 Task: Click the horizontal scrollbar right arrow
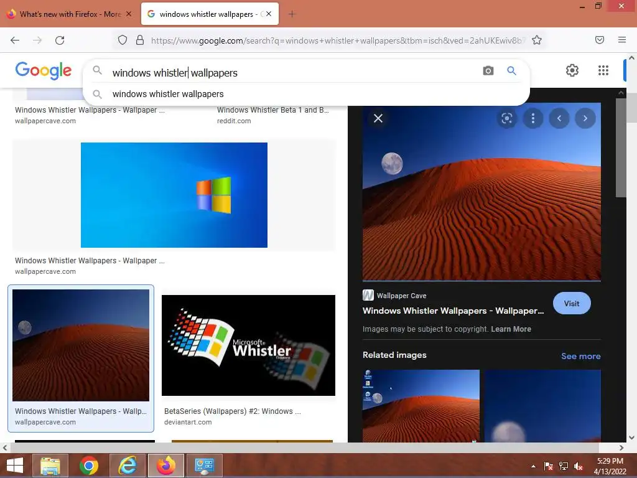pyautogui.click(x=621, y=448)
